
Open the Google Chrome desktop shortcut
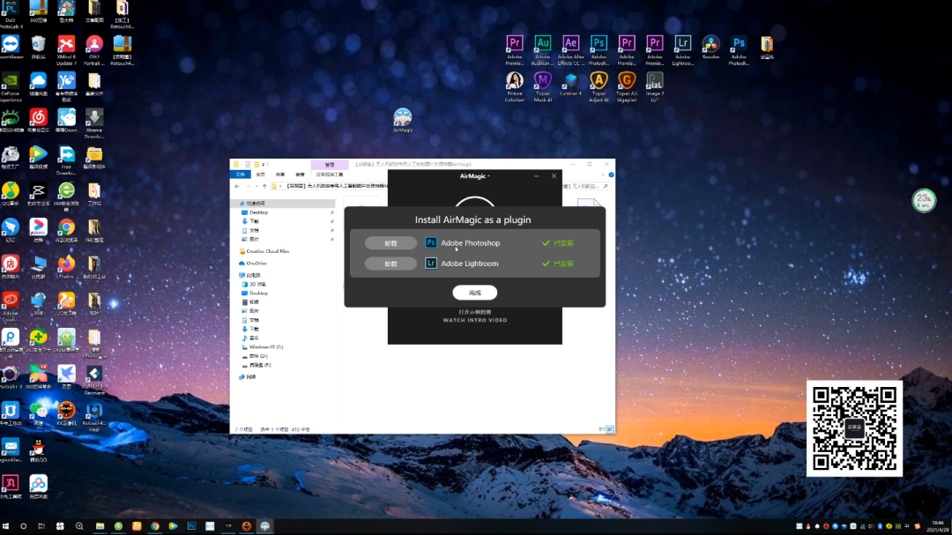click(x=66, y=231)
